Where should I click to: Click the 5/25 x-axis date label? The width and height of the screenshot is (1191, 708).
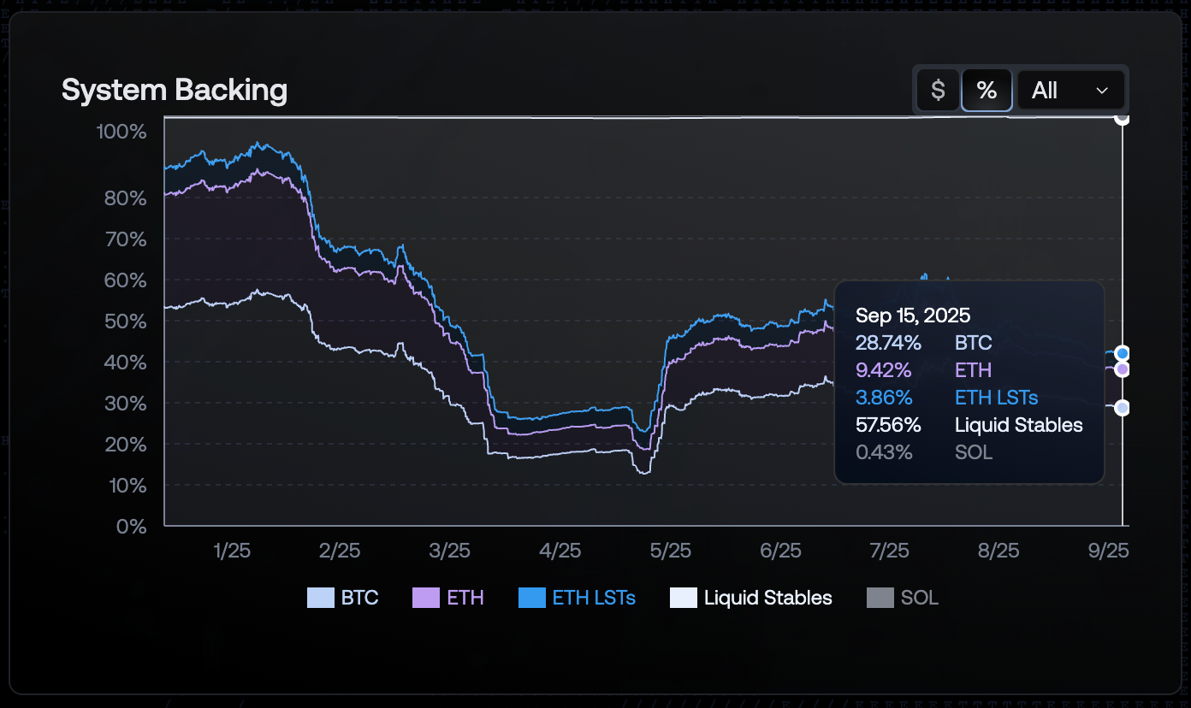coord(670,551)
